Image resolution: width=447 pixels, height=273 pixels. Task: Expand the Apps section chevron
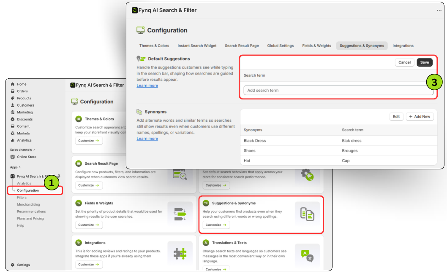pyautogui.click(x=20, y=167)
